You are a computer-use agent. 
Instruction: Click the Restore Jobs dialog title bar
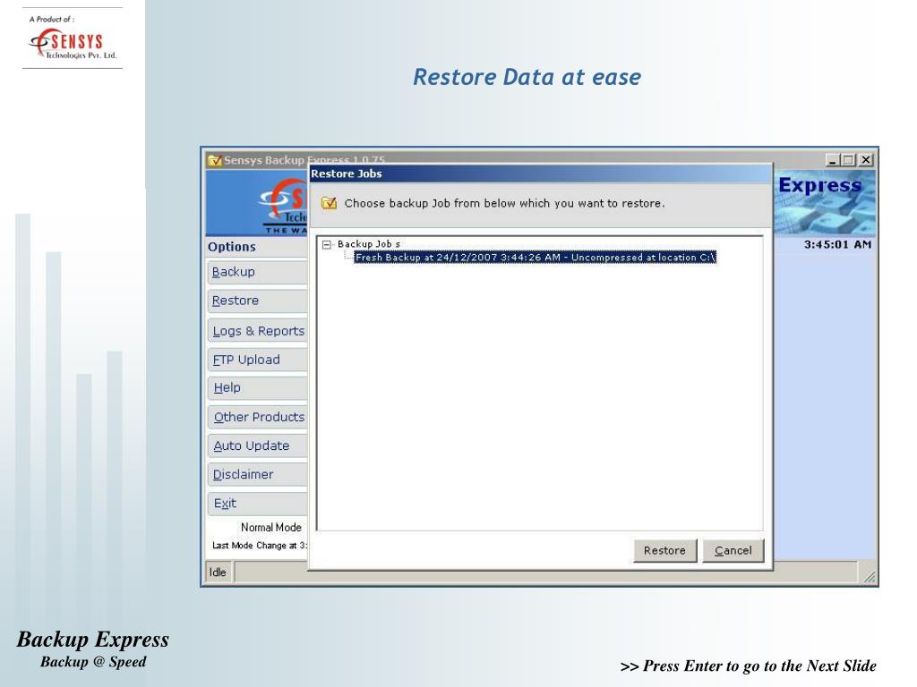[540, 174]
